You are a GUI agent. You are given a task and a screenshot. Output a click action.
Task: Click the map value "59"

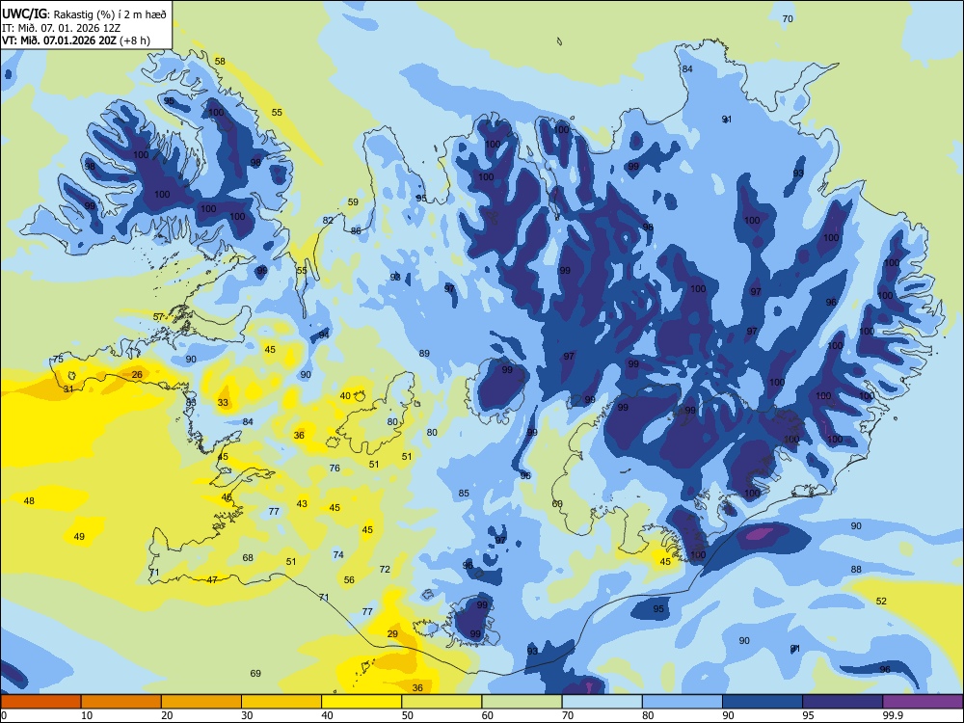pyautogui.click(x=353, y=201)
